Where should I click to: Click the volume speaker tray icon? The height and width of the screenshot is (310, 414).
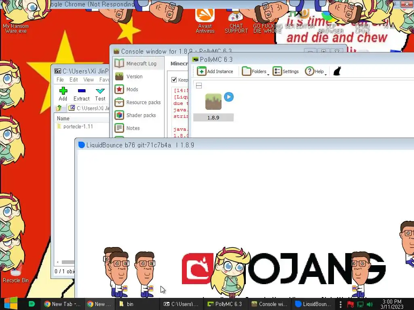point(370,304)
